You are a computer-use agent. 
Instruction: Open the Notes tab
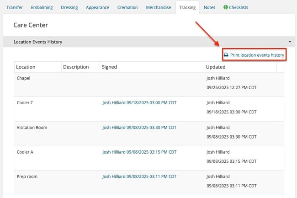(x=209, y=7)
